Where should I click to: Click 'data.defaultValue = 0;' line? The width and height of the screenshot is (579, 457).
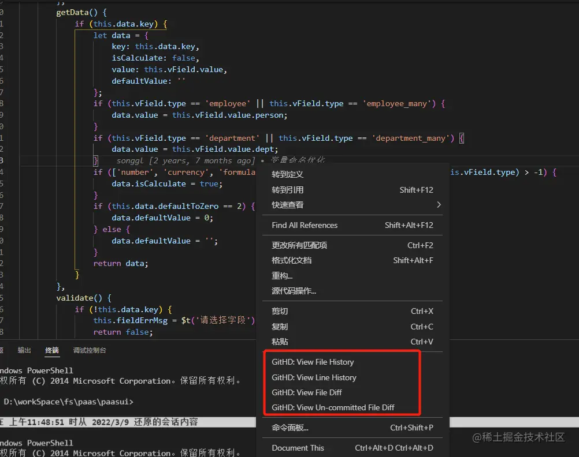point(162,218)
